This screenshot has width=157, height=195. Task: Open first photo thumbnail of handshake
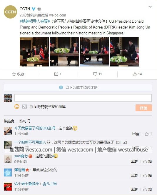34,52
